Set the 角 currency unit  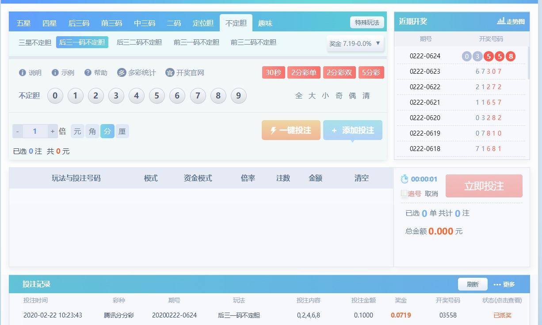[x=92, y=131]
